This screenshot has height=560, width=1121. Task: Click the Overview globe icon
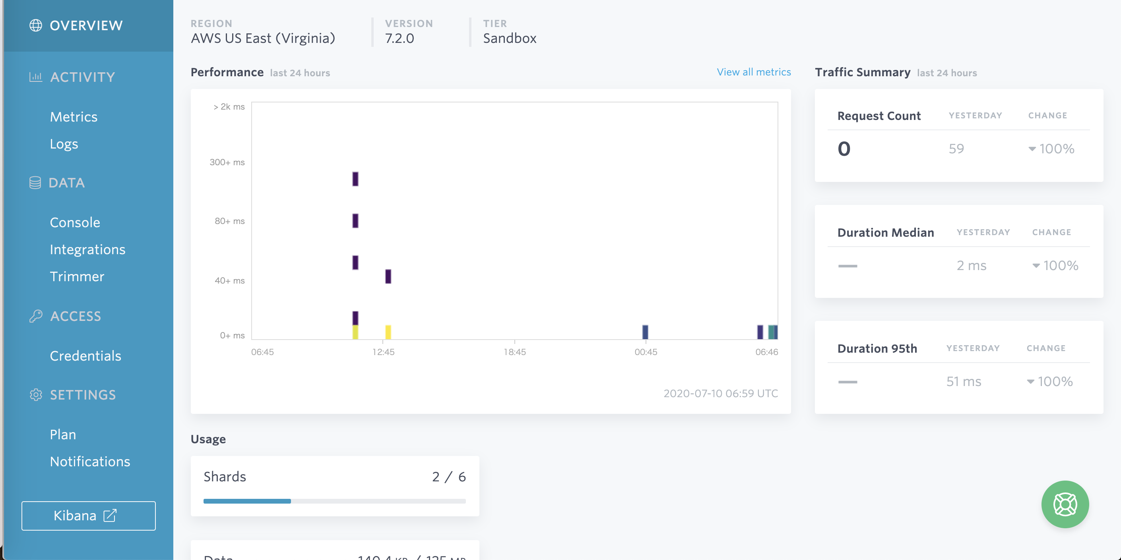pos(36,26)
